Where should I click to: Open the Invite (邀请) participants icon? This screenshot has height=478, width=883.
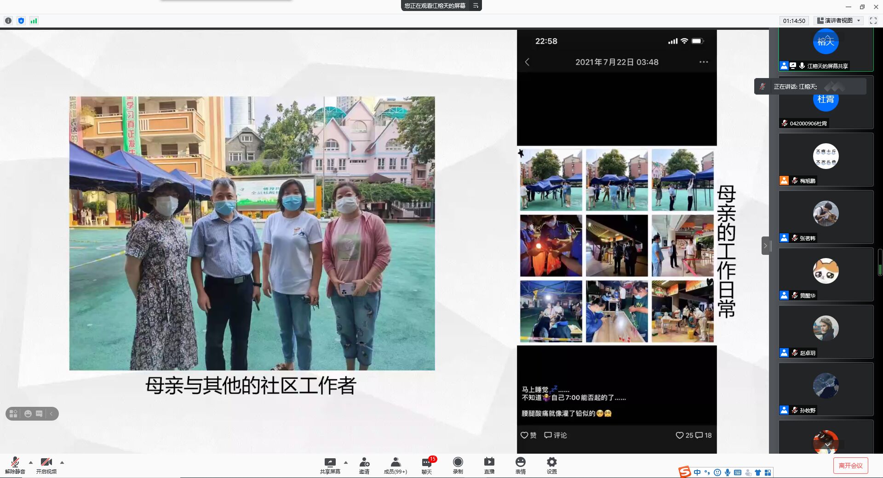click(x=364, y=462)
